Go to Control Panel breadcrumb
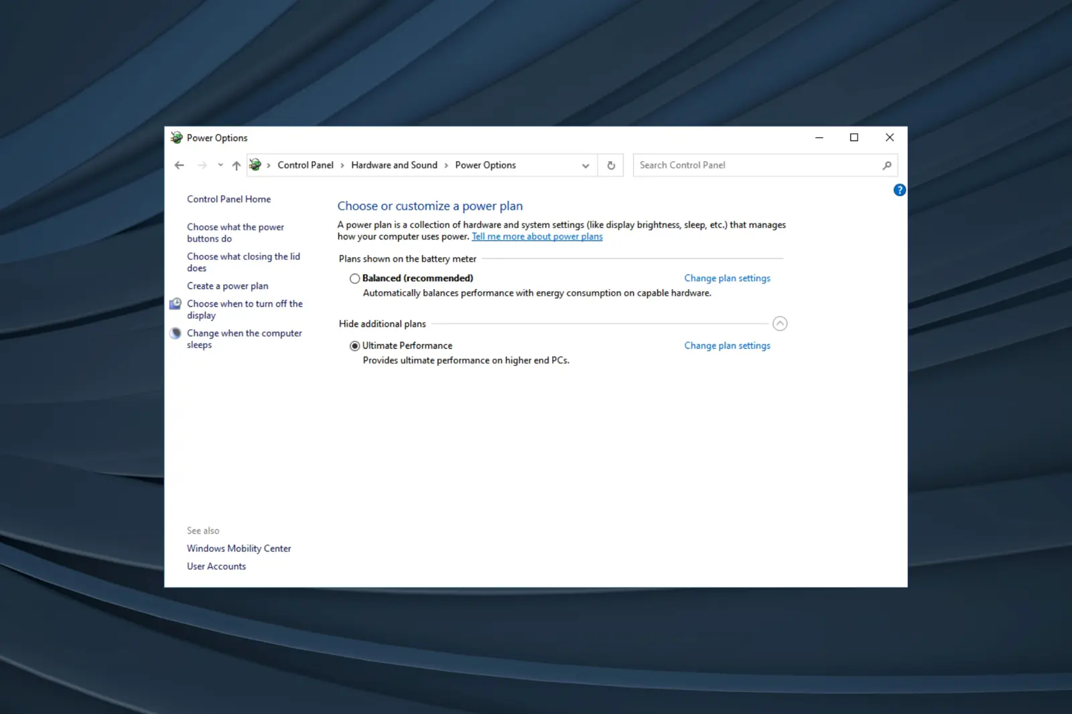The height and width of the screenshot is (714, 1072). tap(305, 165)
